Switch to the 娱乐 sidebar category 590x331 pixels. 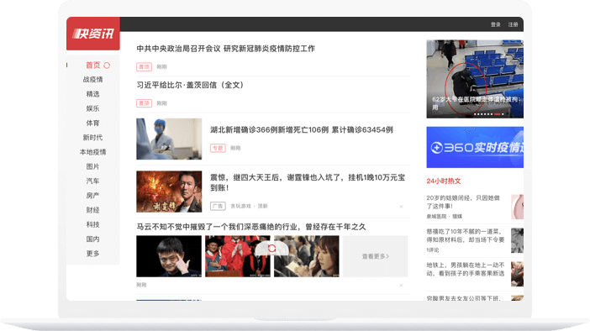pyautogui.click(x=93, y=108)
